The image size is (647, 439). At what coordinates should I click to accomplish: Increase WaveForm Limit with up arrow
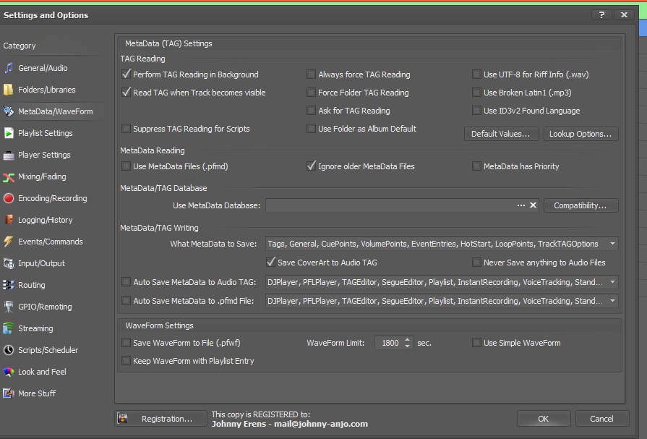[408, 340]
